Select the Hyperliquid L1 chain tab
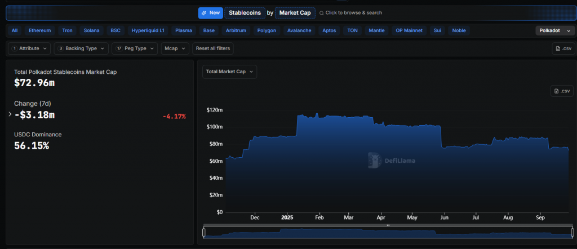 [x=148, y=30]
